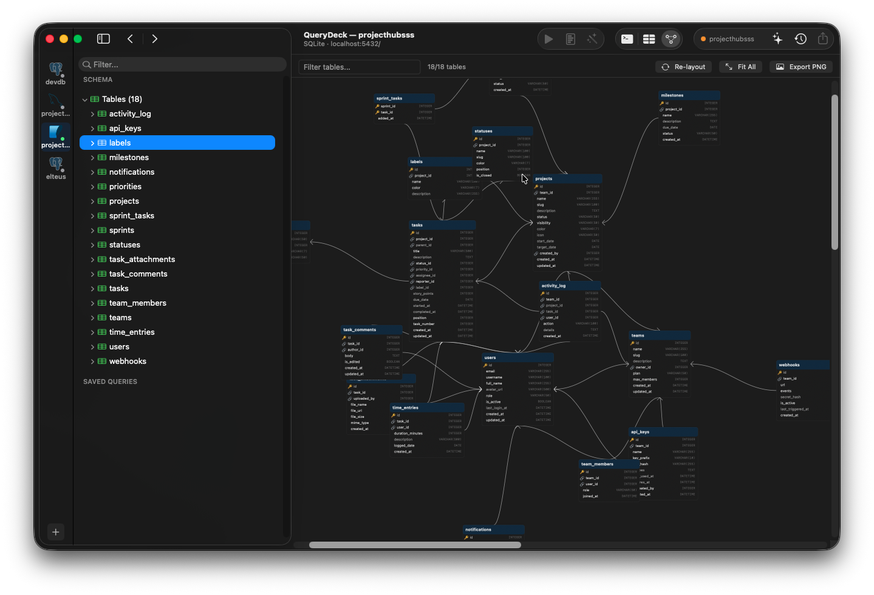Select time_entries in the table list
Image resolution: width=874 pixels, height=595 pixels.
pyautogui.click(x=177, y=332)
